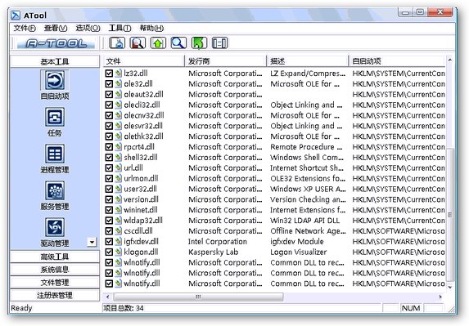Viewport: 469px width, 326px height.
Task: Uncheck the lz32.dll checkbox
Action: click(x=109, y=74)
